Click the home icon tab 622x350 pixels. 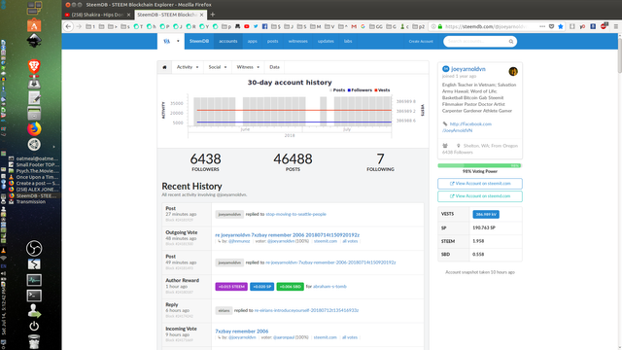[164, 67]
